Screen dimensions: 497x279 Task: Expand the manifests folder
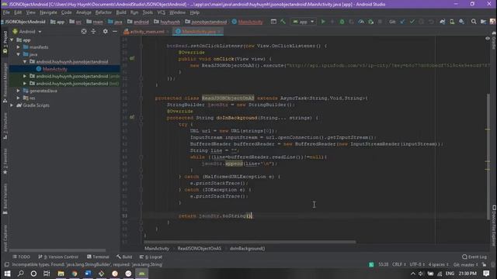[x=19, y=47]
